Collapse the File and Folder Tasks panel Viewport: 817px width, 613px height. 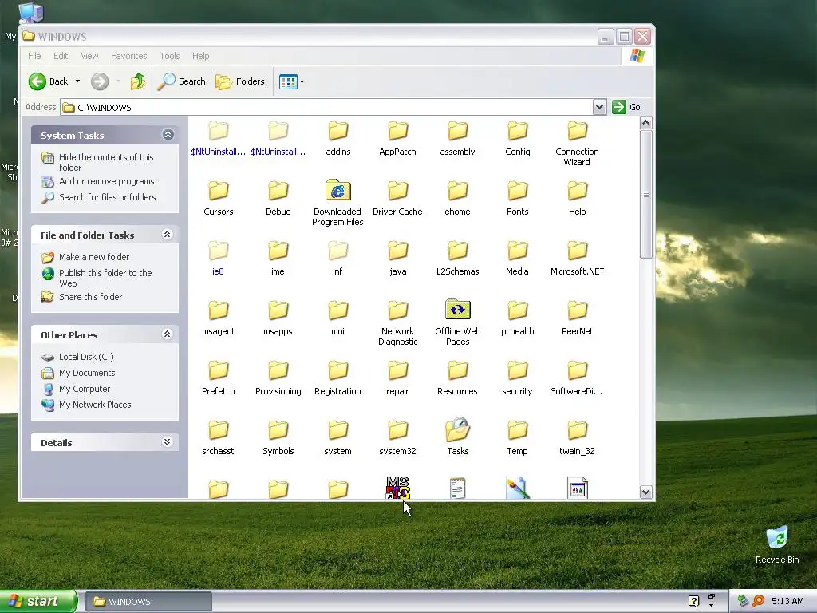point(168,235)
